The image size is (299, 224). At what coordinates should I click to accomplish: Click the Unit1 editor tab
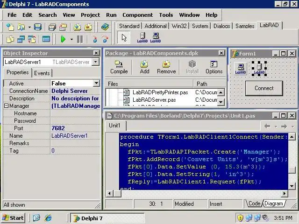tap(114, 126)
